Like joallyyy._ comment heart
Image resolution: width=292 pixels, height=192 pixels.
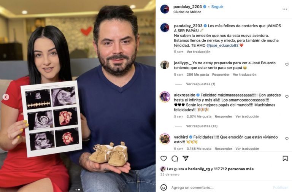[287, 64]
